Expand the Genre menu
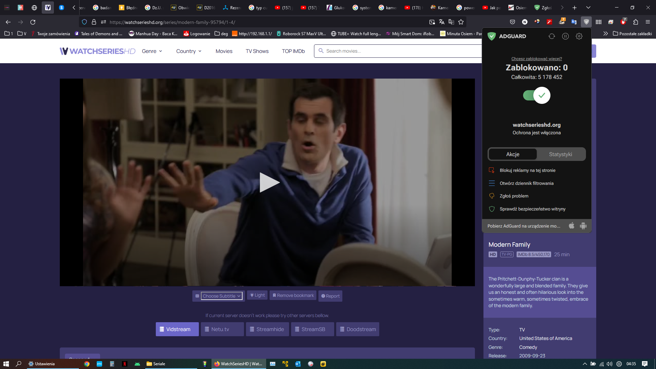This screenshot has width=656, height=369. point(152,51)
